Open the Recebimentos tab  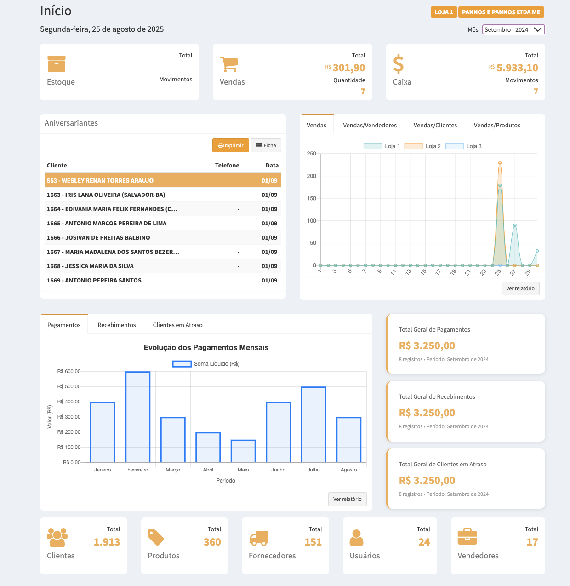click(117, 325)
